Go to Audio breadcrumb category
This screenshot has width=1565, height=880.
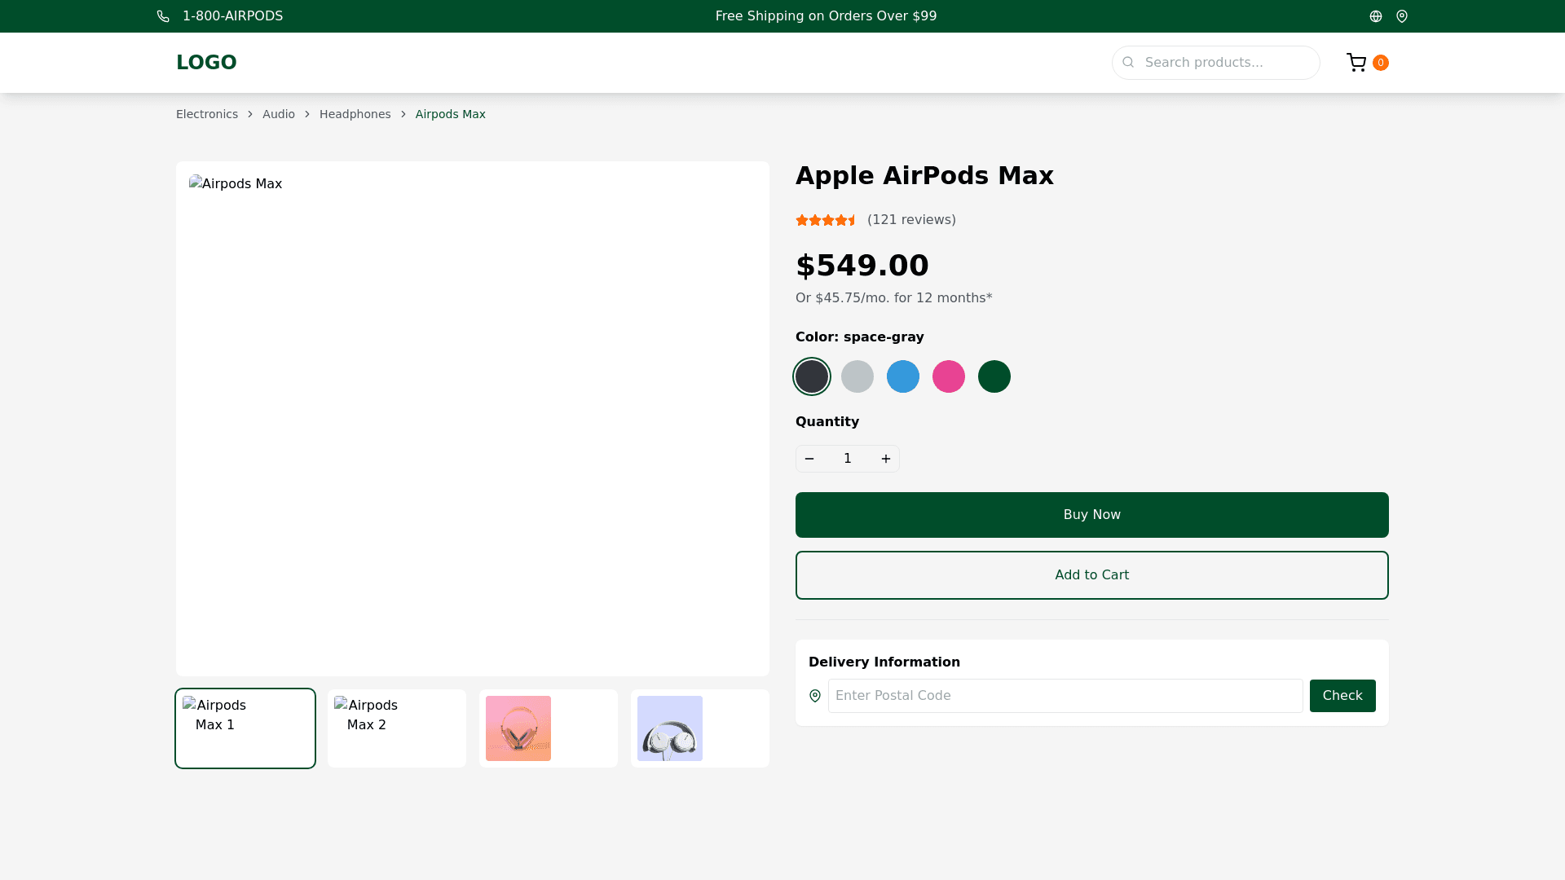pyautogui.click(x=279, y=114)
